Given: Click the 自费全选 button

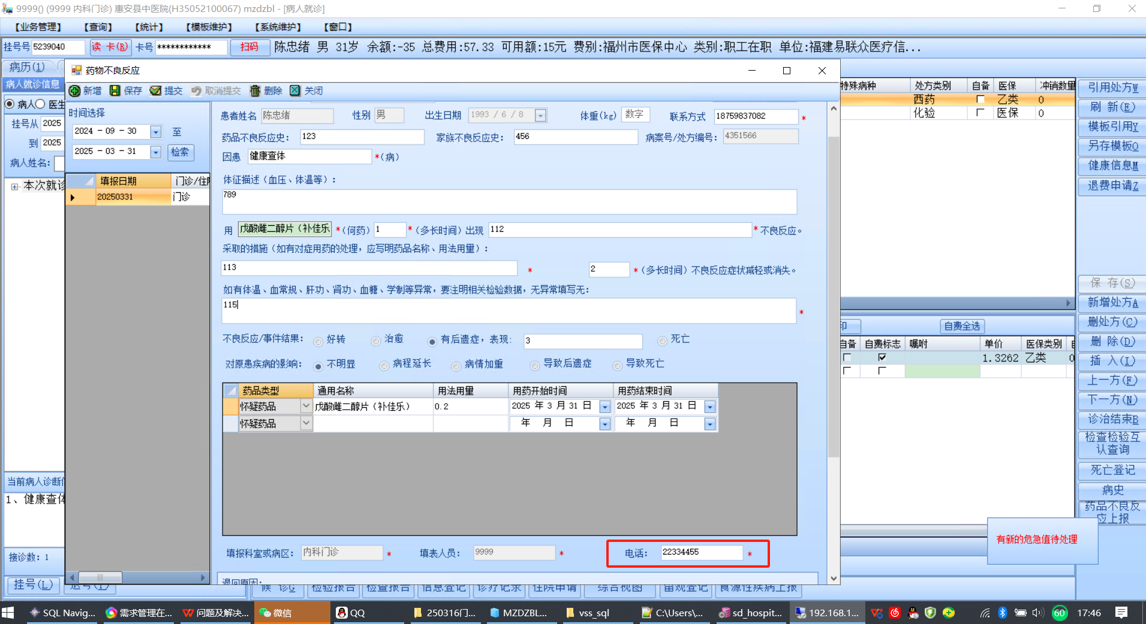Looking at the screenshot, I should (962, 326).
